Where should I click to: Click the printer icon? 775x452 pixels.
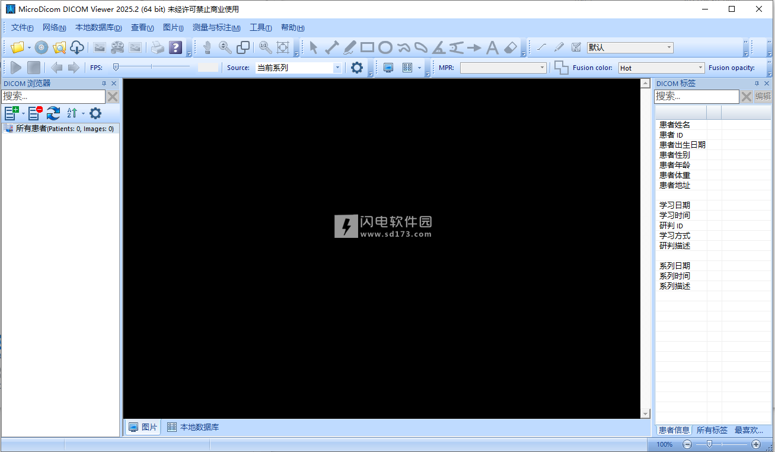(157, 47)
